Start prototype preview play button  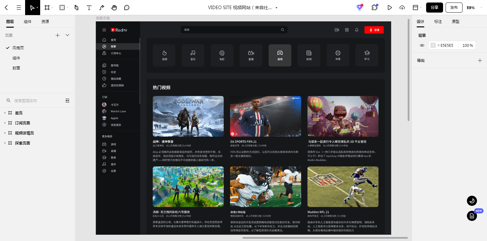[390, 8]
